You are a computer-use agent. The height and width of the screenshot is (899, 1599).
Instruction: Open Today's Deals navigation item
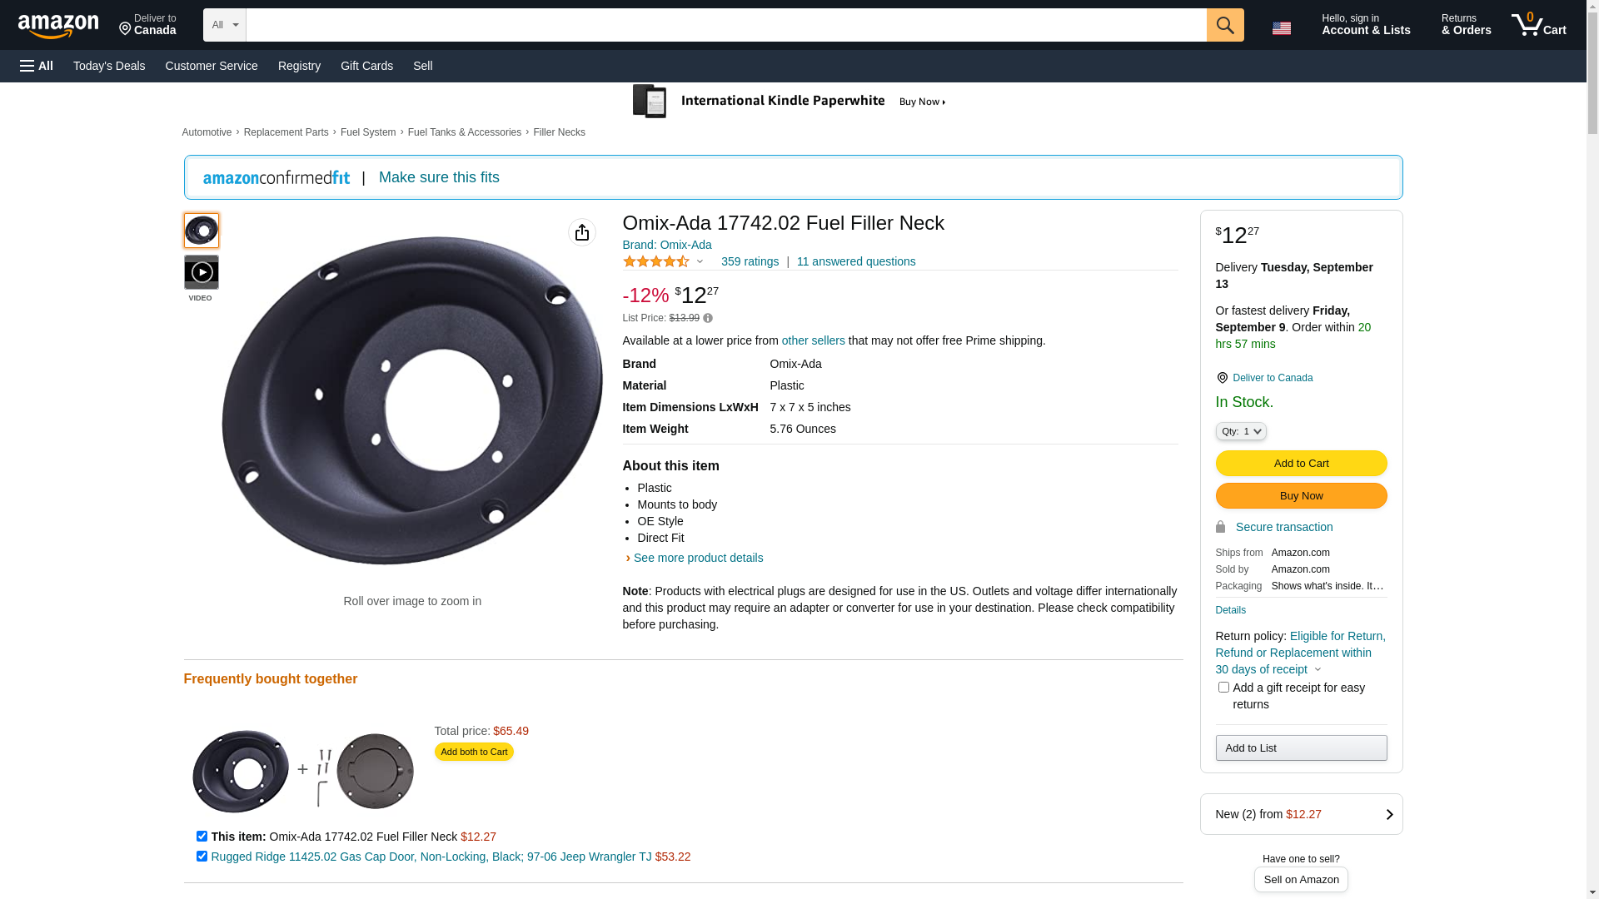pos(109,66)
